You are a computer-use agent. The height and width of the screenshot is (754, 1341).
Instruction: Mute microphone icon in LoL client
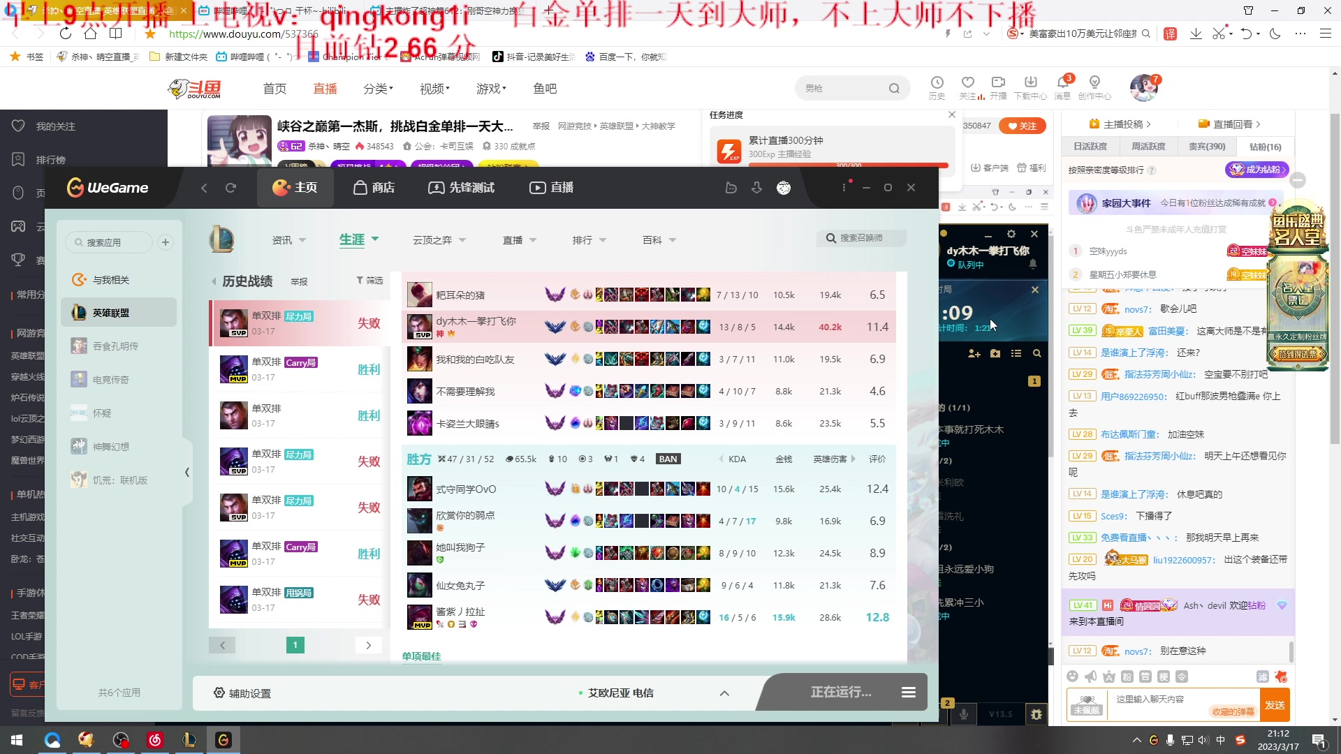pyautogui.click(x=964, y=714)
